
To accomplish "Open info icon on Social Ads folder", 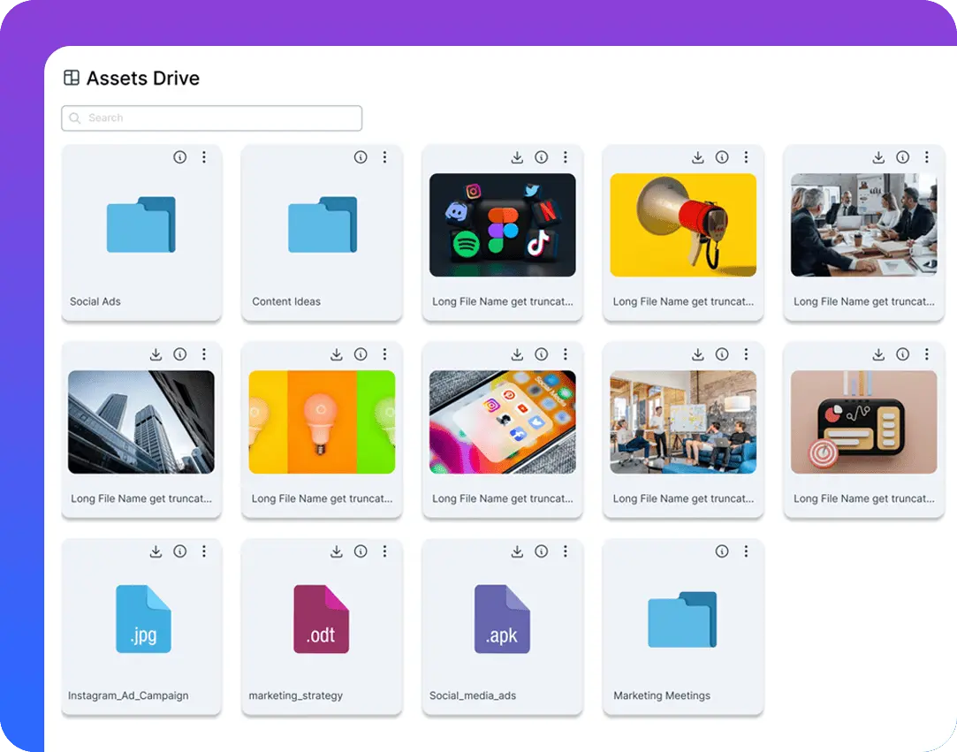I will click(x=180, y=157).
